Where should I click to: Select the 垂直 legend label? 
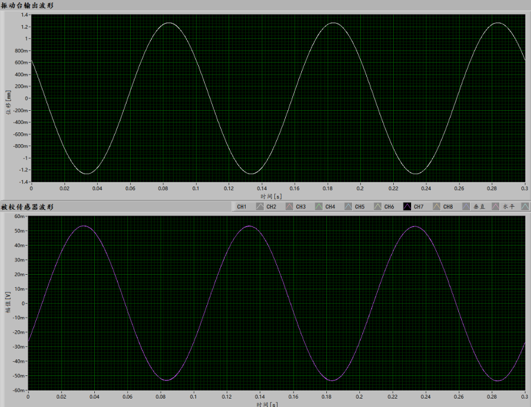click(x=480, y=207)
